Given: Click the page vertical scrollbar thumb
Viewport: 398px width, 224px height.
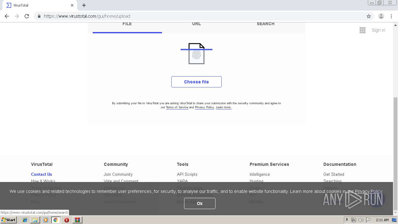Looking at the screenshot, I should point(396,153).
